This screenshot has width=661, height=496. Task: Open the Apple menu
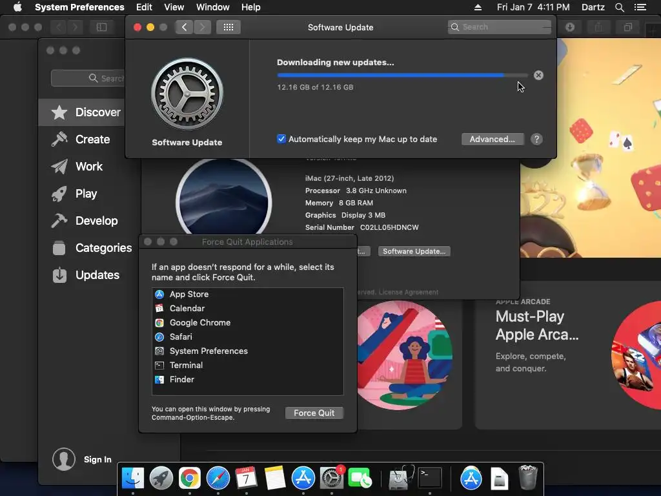tap(17, 7)
